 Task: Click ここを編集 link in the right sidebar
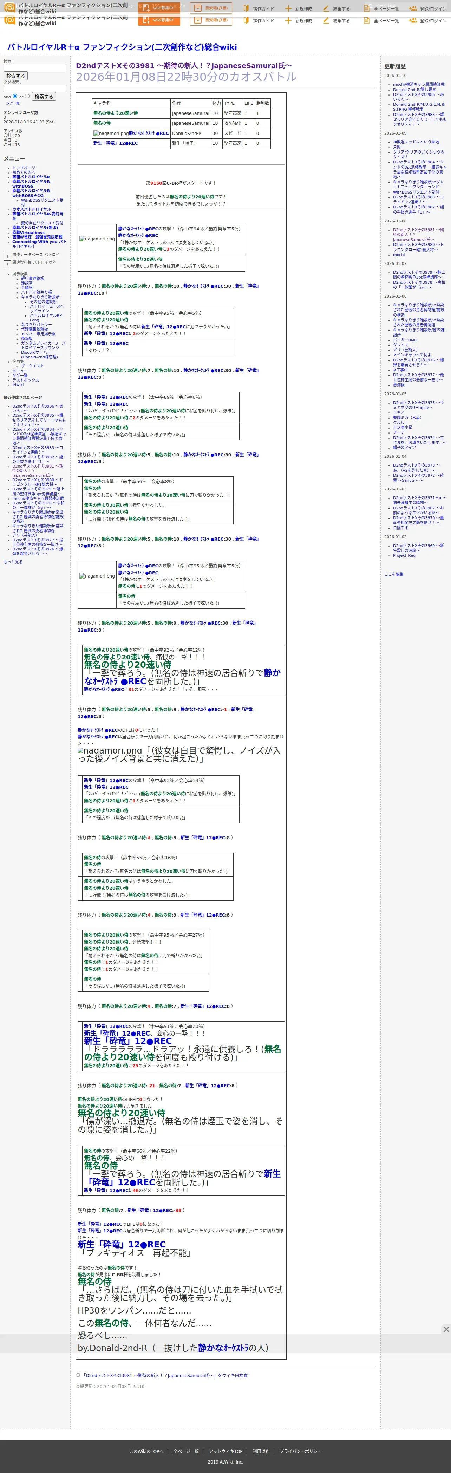point(394,574)
